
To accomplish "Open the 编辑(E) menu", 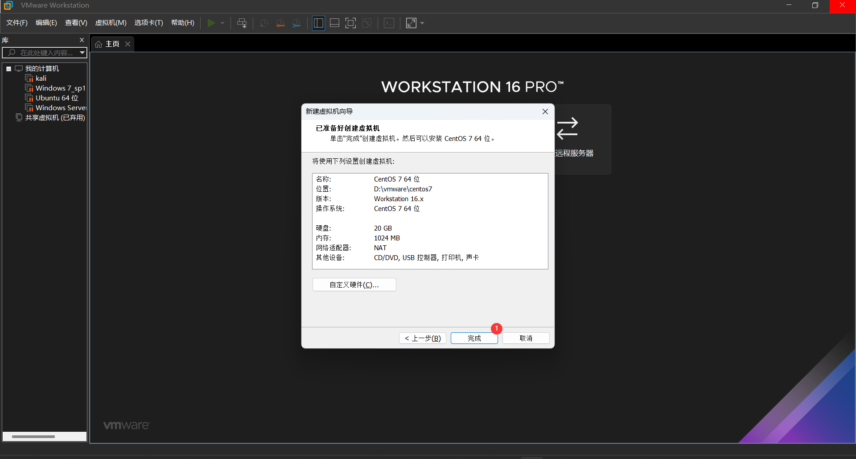I will (46, 23).
